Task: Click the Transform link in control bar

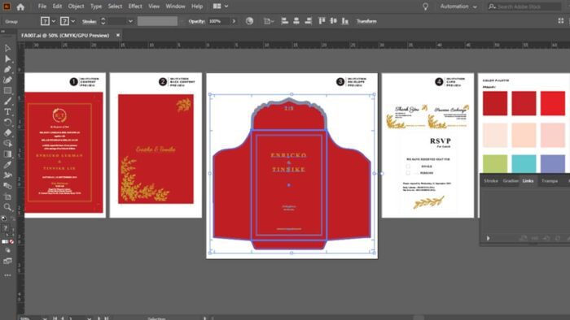Action: click(x=366, y=21)
